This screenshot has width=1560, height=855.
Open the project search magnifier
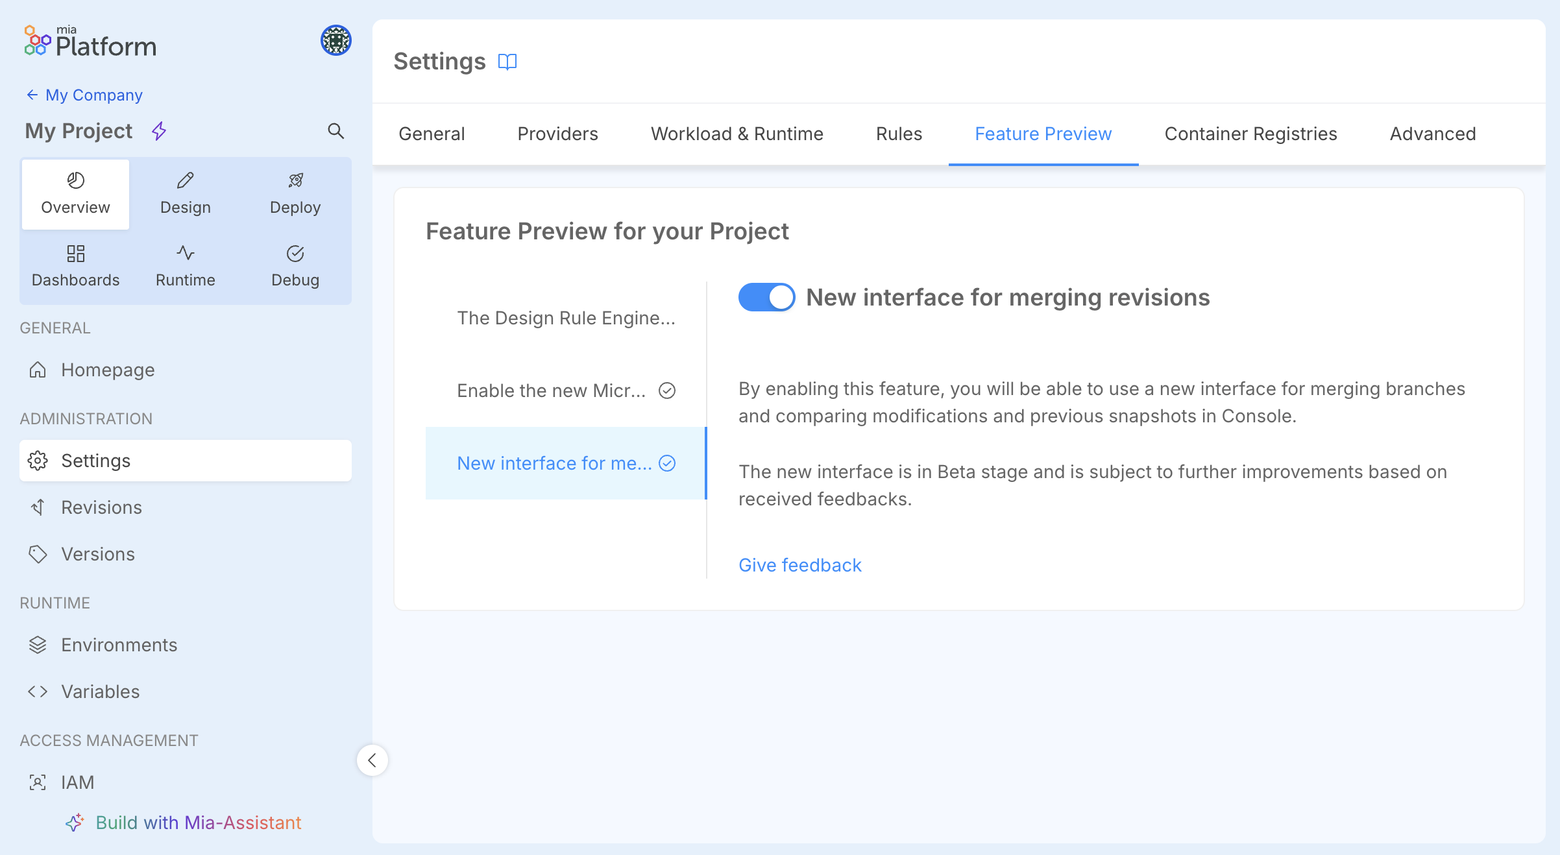[337, 131]
